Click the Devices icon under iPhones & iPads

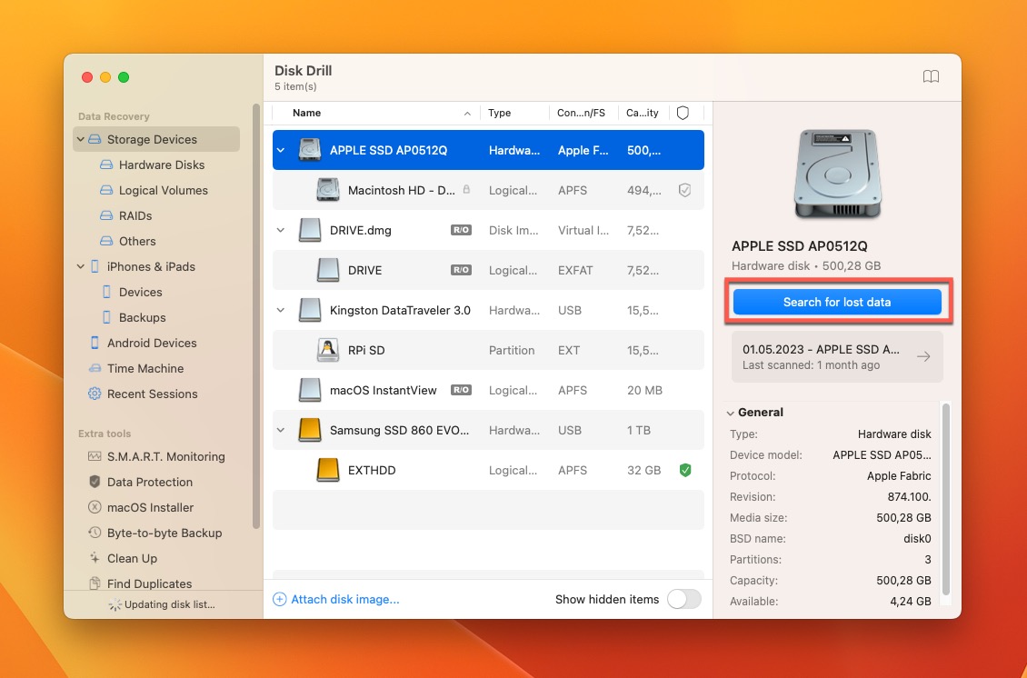point(106,292)
